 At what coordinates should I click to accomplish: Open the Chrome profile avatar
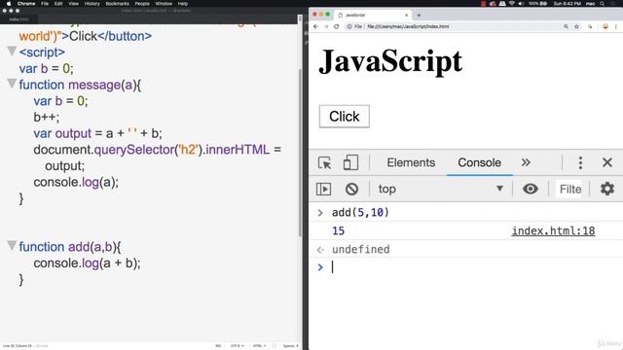coord(605,26)
